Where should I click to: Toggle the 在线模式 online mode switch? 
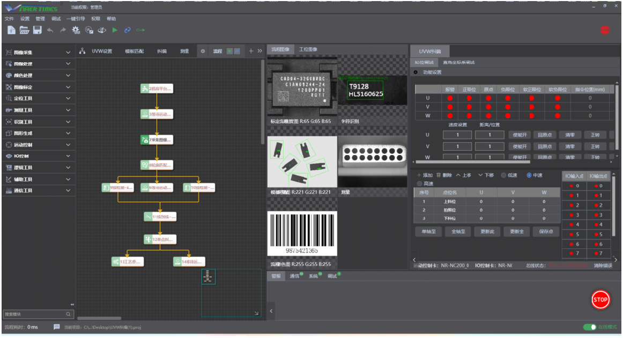click(590, 327)
